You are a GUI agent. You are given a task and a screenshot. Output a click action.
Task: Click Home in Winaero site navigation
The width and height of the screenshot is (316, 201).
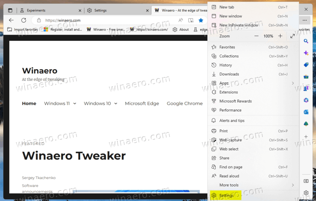pyautogui.click(x=29, y=103)
